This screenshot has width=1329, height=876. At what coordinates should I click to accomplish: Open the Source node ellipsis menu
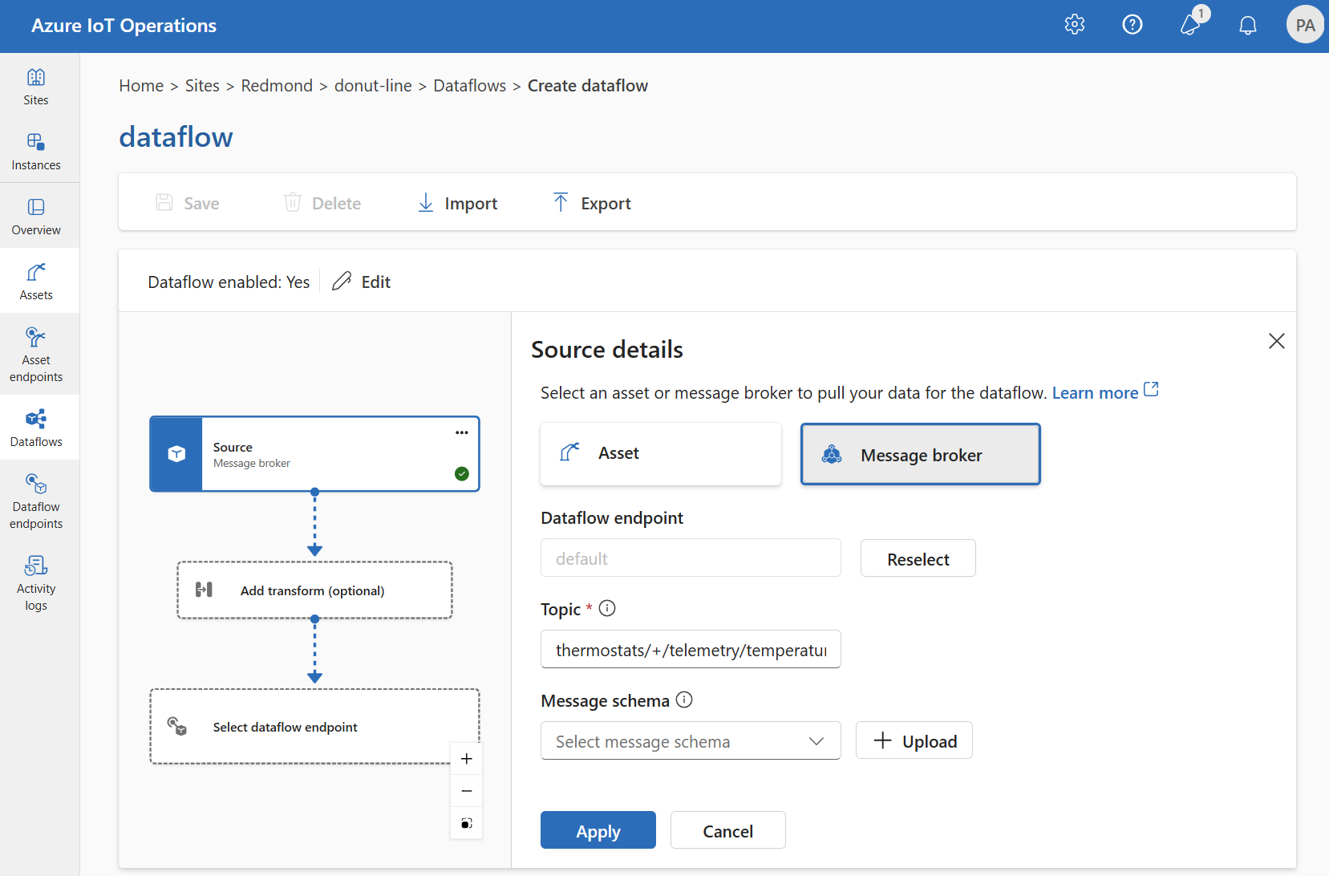tap(462, 432)
